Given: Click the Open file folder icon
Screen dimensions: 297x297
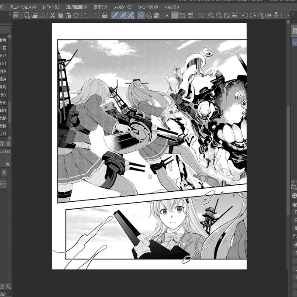Looking at the screenshot, I should 35,15.
